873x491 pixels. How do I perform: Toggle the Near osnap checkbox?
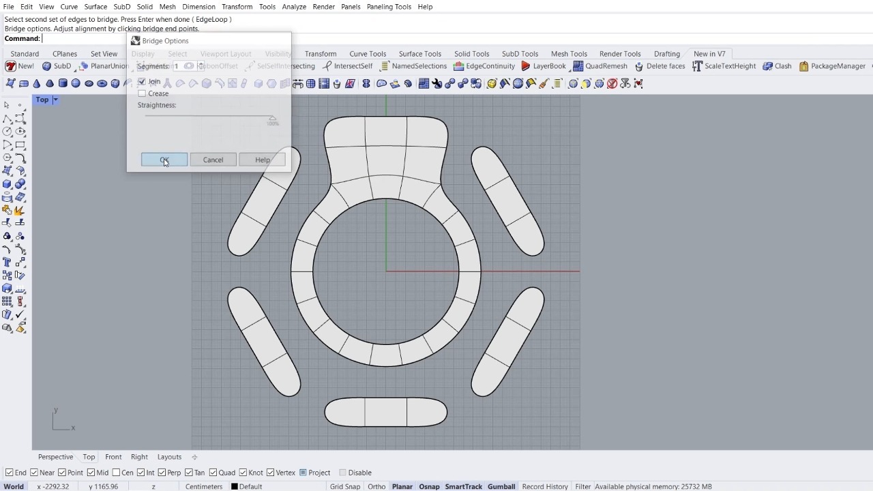click(34, 473)
